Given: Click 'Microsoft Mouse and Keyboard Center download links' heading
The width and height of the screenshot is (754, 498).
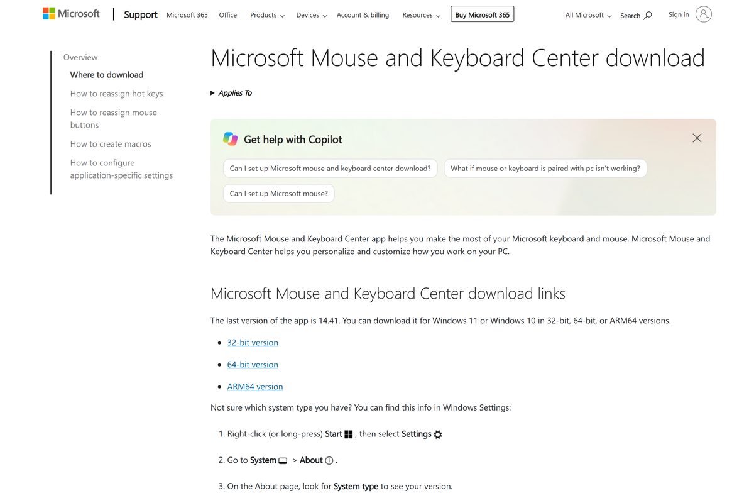Looking at the screenshot, I should coord(388,294).
